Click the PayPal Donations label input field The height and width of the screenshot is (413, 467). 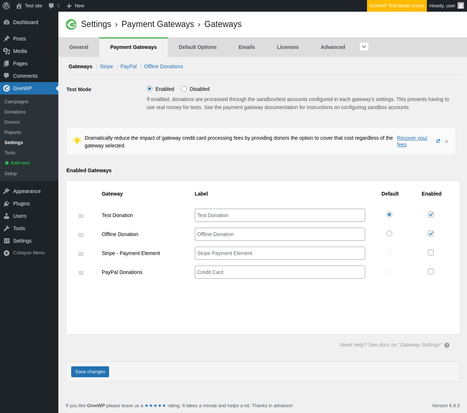(x=280, y=272)
